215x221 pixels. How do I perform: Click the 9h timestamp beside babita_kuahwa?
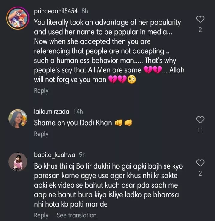coord(82,155)
